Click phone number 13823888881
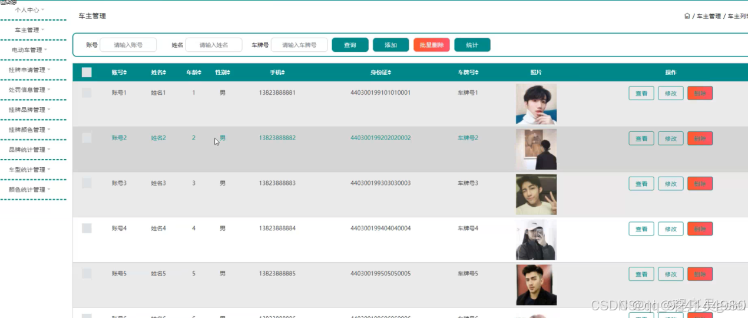This screenshot has height=318, width=748. (x=277, y=92)
